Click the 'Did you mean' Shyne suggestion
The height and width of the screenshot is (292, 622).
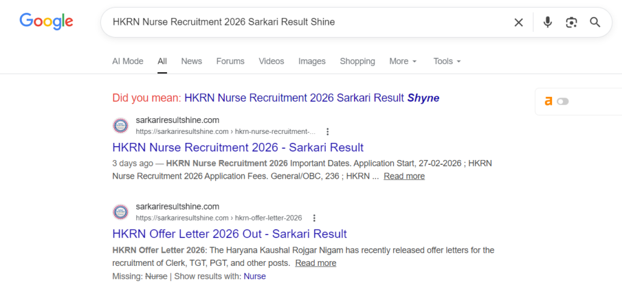point(312,98)
